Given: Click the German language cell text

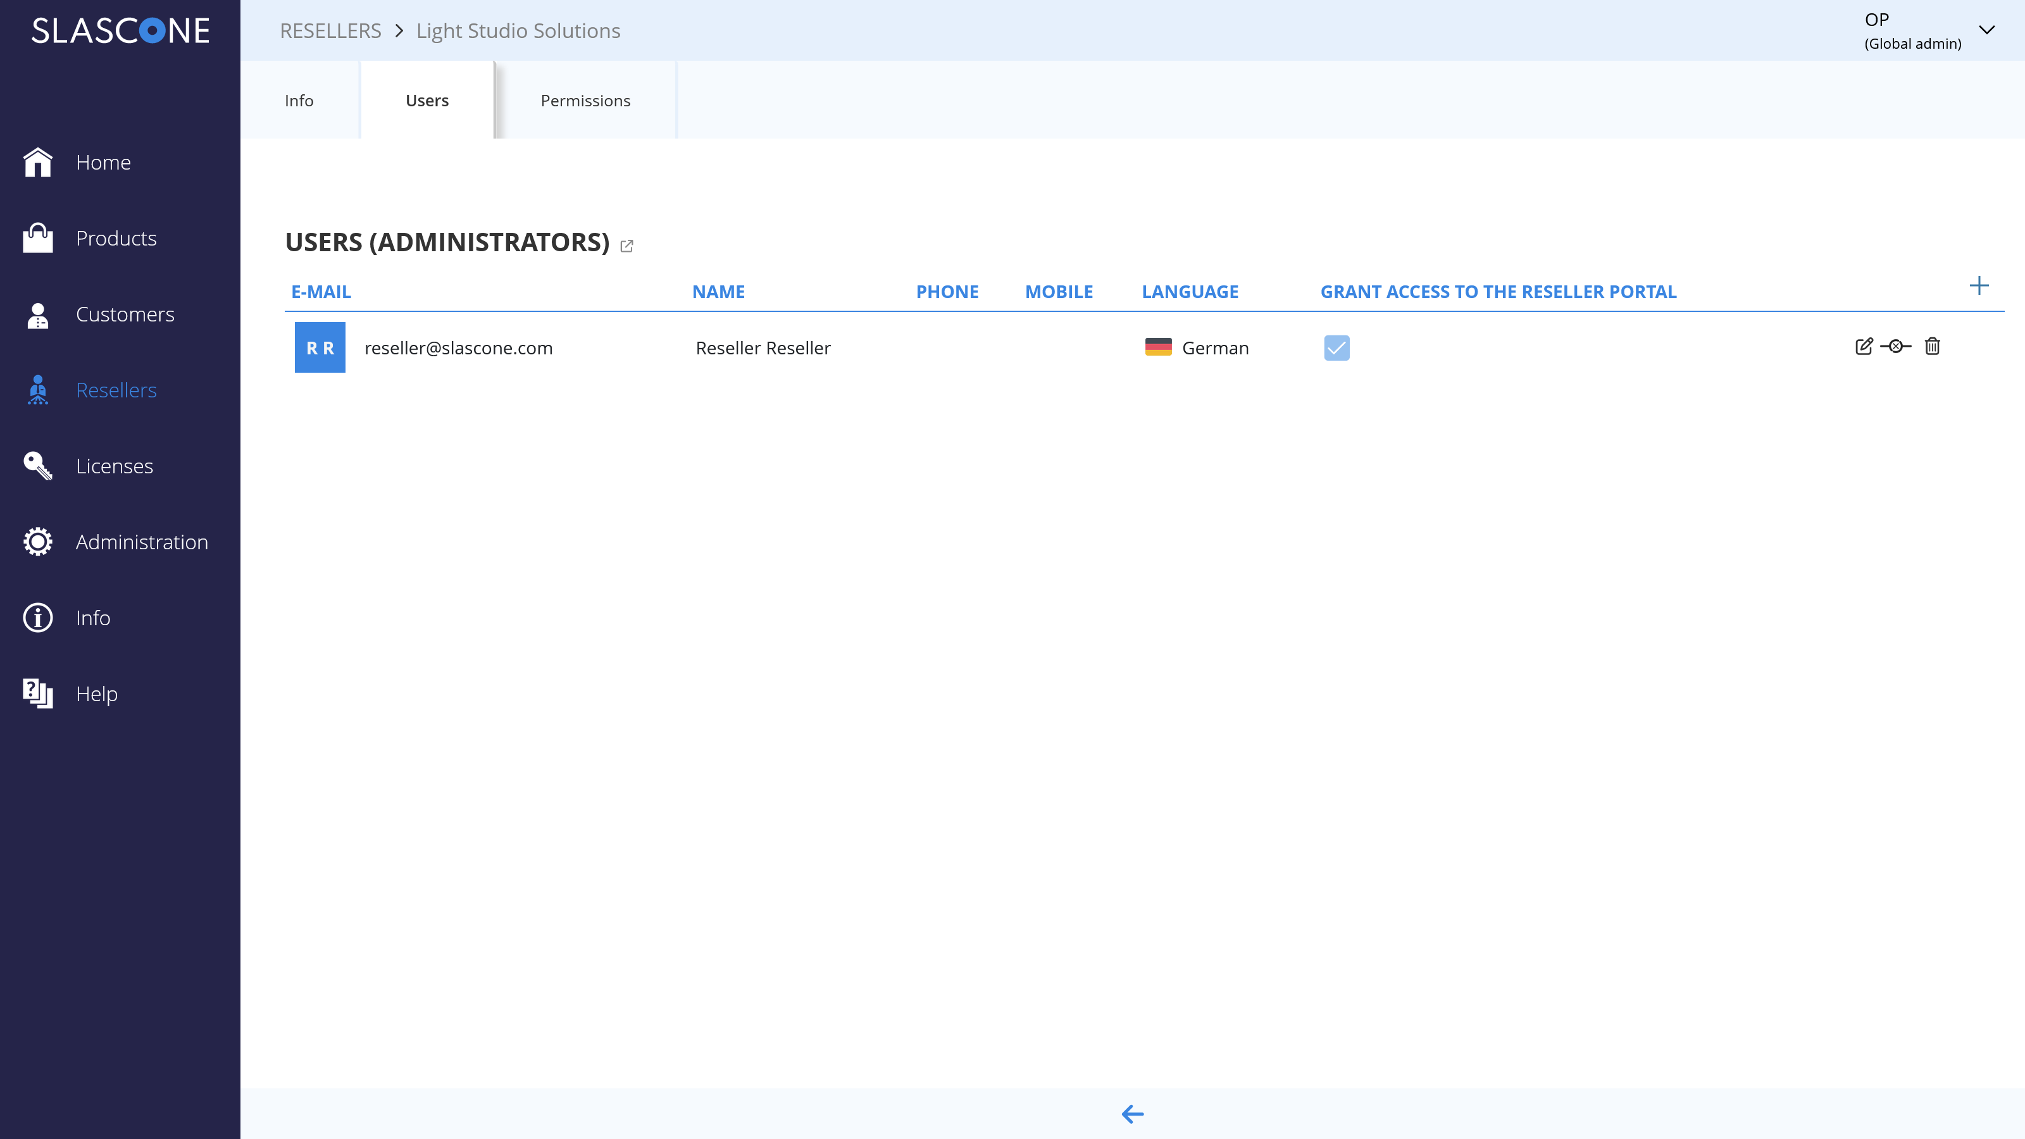Looking at the screenshot, I should pos(1215,347).
